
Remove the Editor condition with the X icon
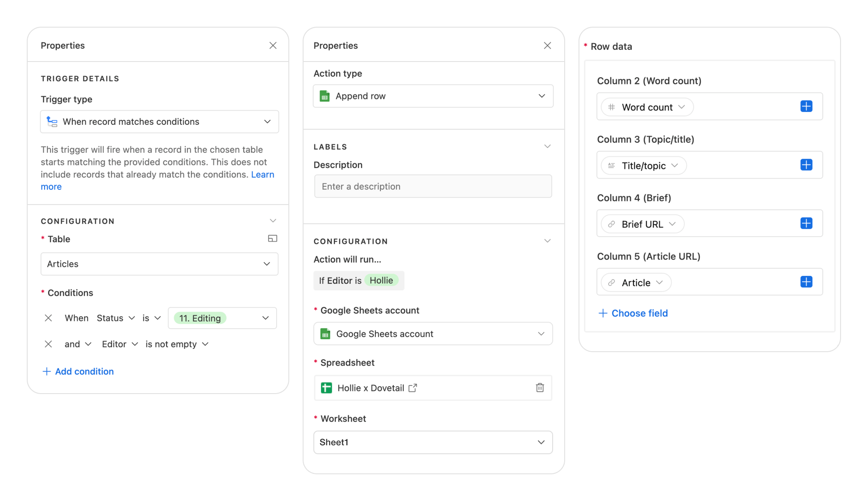click(49, 344)
